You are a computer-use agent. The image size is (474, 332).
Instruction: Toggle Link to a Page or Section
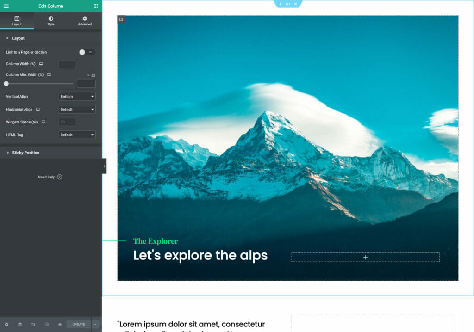pos(87,52)
